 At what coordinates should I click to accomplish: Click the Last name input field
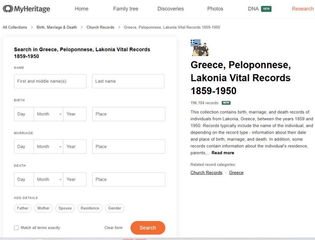point(128,81)
